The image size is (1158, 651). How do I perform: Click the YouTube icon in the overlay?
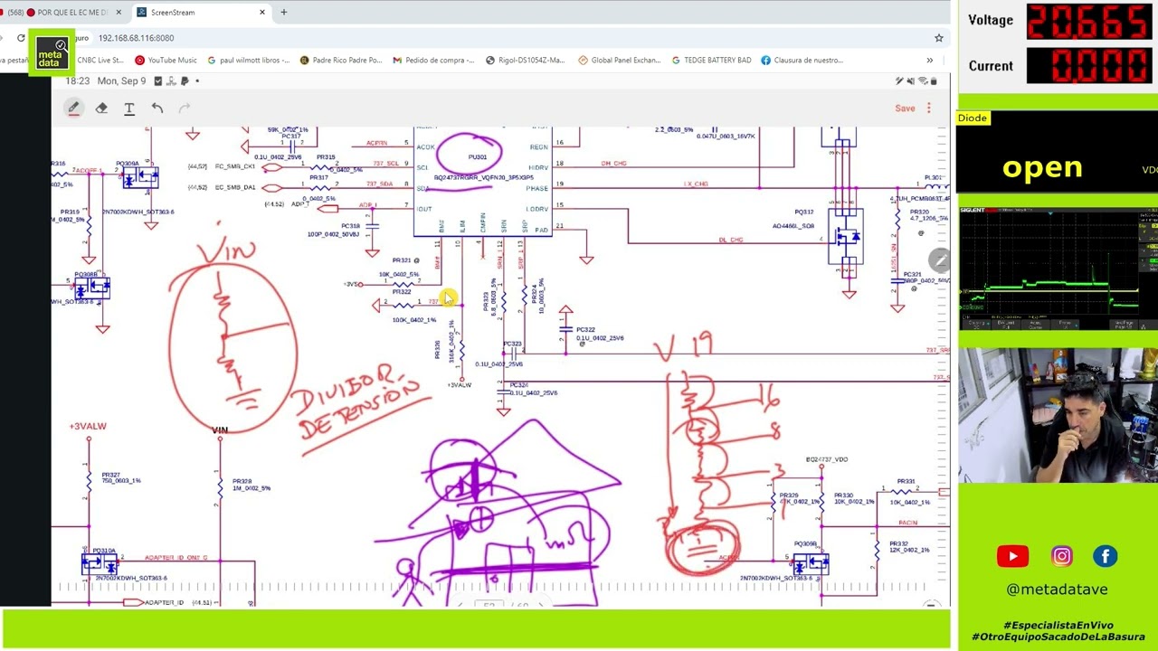click(x=1012, y=557)
